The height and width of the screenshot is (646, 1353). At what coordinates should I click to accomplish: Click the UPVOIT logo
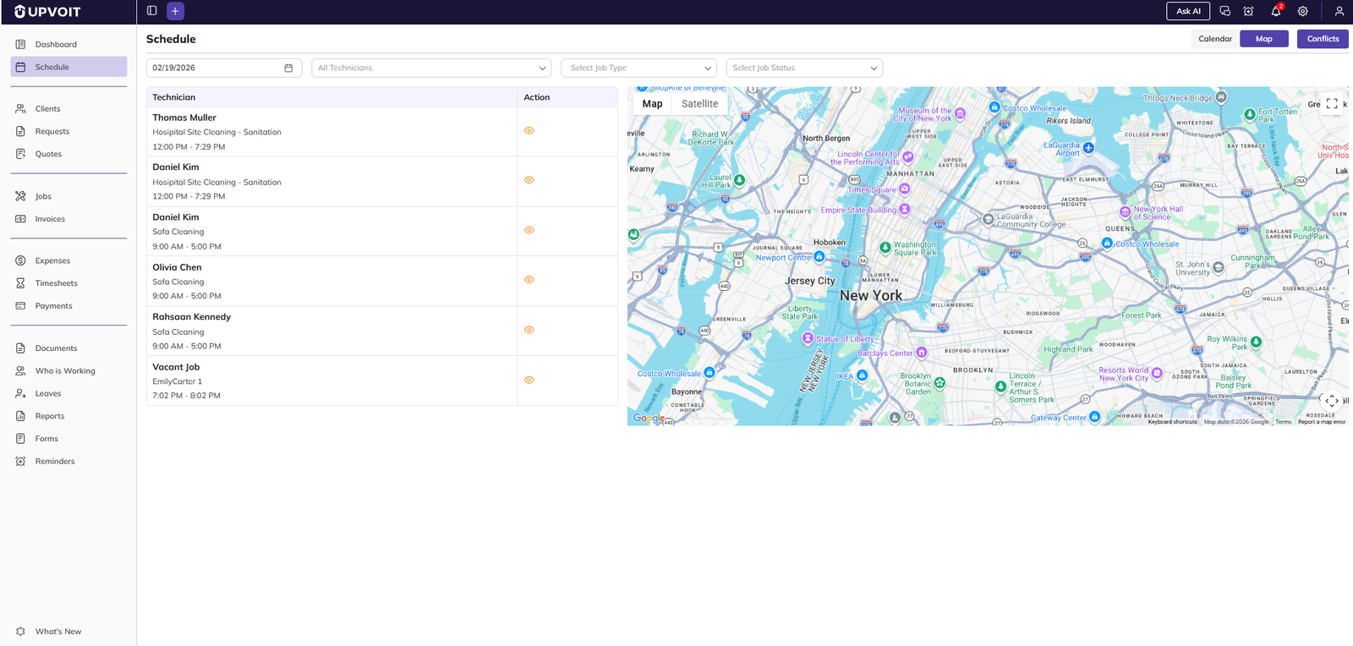(x=47, y=12)
